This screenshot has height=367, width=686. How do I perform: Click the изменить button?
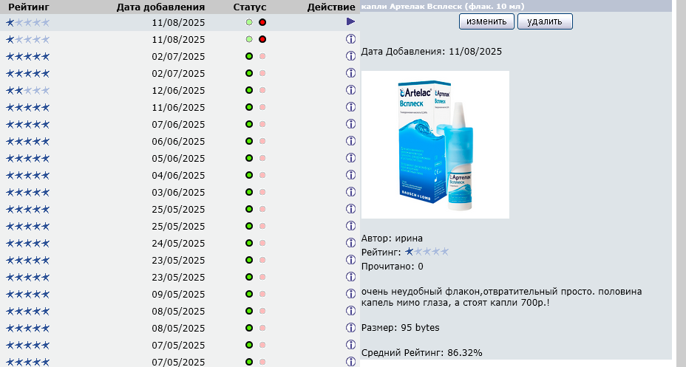pos(486,21)
